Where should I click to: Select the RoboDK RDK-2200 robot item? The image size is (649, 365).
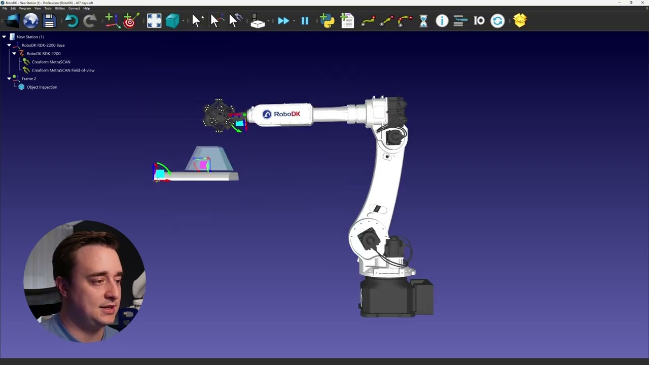click(44, 53)
